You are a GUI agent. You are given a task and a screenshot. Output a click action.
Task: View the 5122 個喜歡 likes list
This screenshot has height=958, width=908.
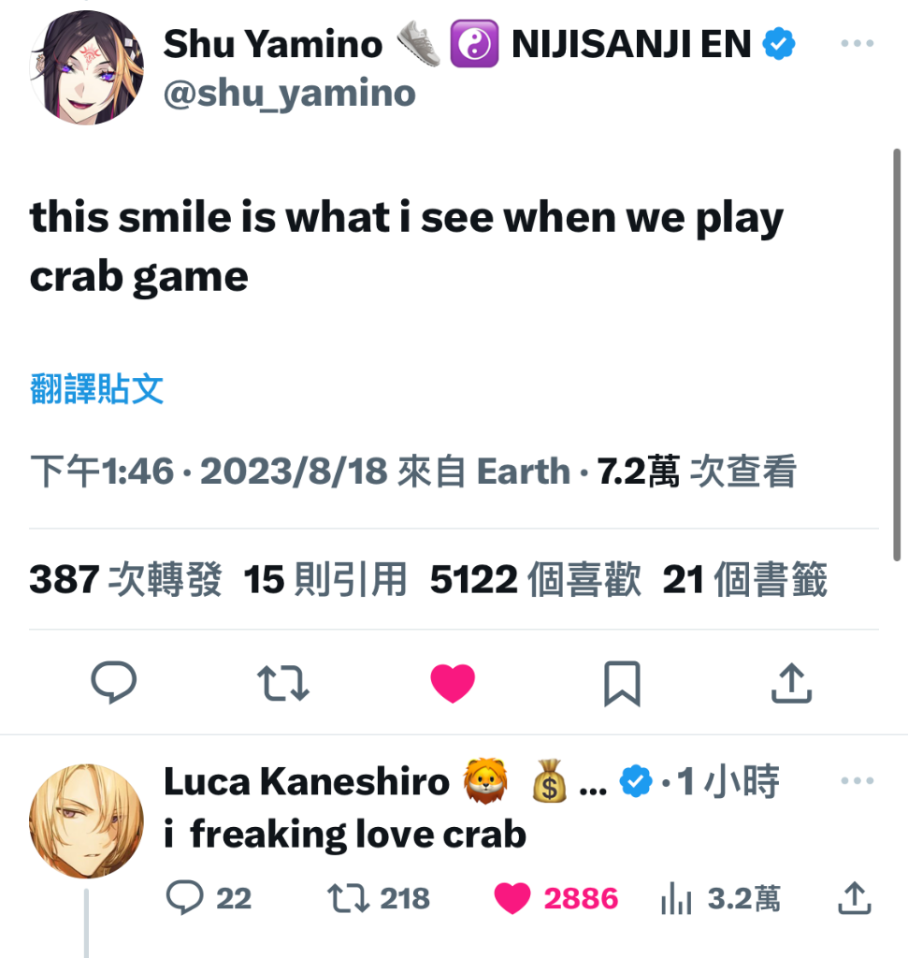click(536, 578)
